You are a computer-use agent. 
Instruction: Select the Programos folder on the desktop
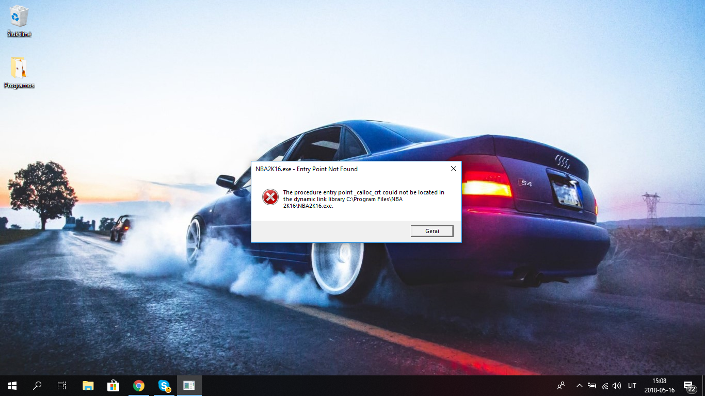(x=19, y=73)
